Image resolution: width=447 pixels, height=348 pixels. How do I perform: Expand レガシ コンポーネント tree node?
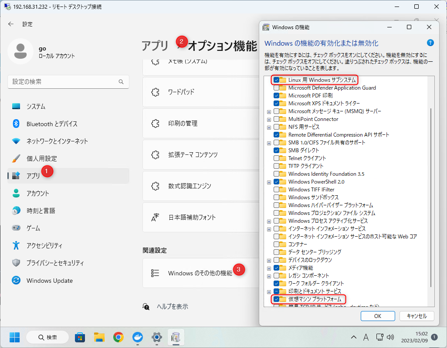(x=269, y=276)
